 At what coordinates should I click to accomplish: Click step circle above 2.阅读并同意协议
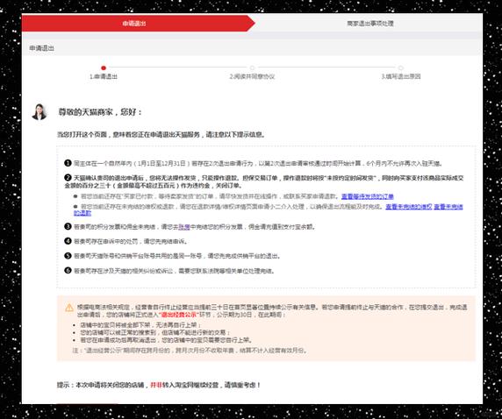click(x=252, y=67)
